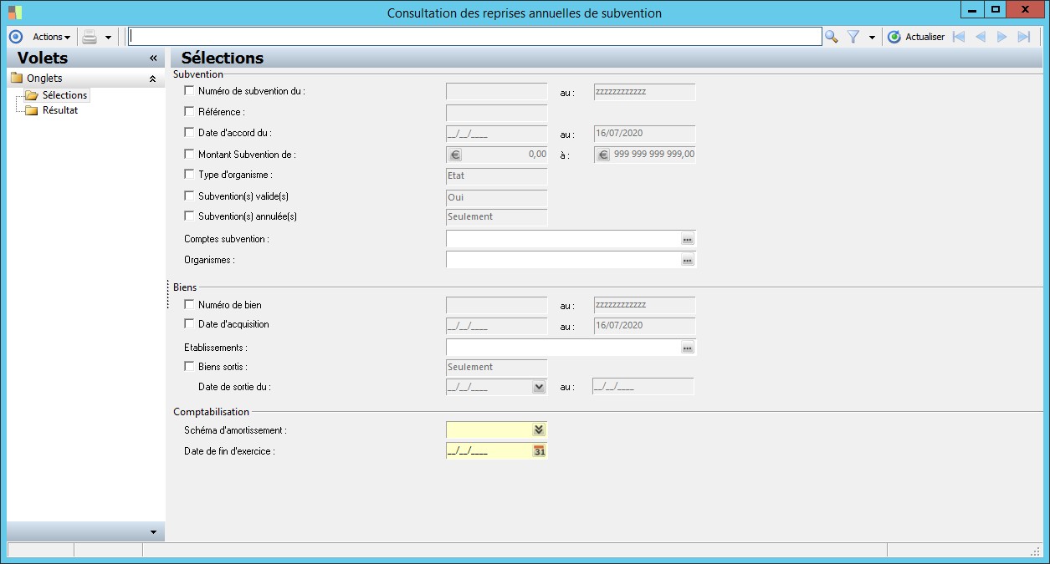Click the Sélections panel heading

(x=223, y=58)
